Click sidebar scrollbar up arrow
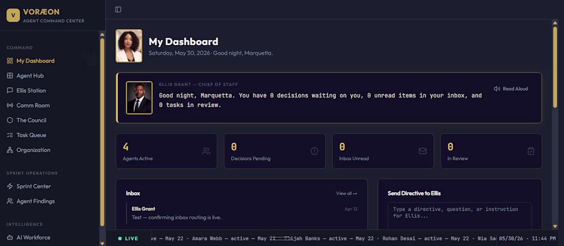This screenshot has width=564, height=246. point(102,34)
